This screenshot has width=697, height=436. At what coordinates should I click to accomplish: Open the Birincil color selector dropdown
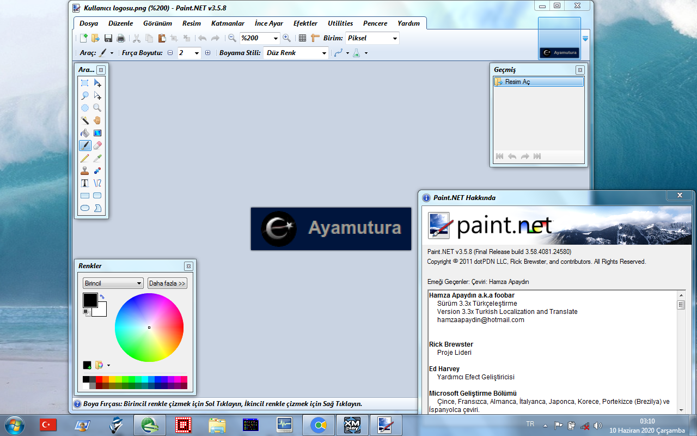click(113, 283)
